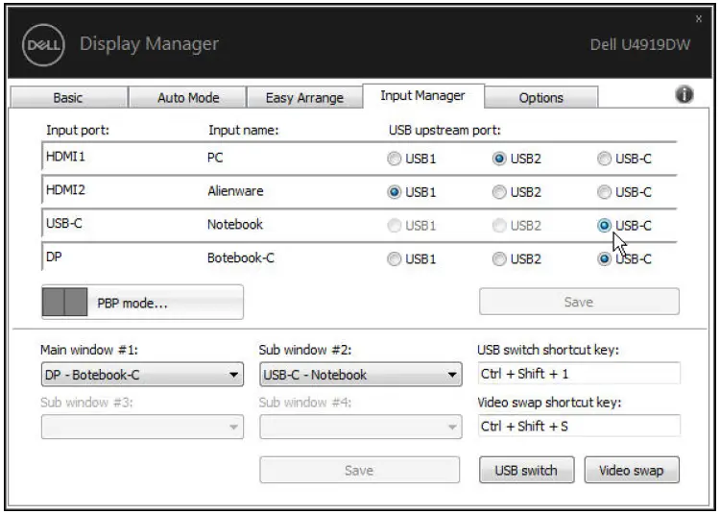Click Save under the USB upstream ports
The height and width of the screenshot is (514, 720).
click(579, 302)
